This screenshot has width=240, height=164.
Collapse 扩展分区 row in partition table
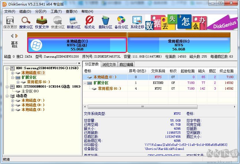click(85, 83)
